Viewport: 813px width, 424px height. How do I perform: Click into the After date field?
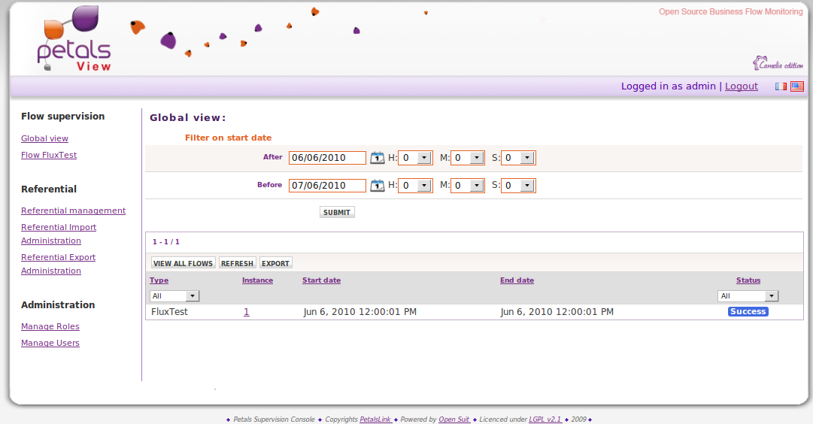(x=326, y=158)
